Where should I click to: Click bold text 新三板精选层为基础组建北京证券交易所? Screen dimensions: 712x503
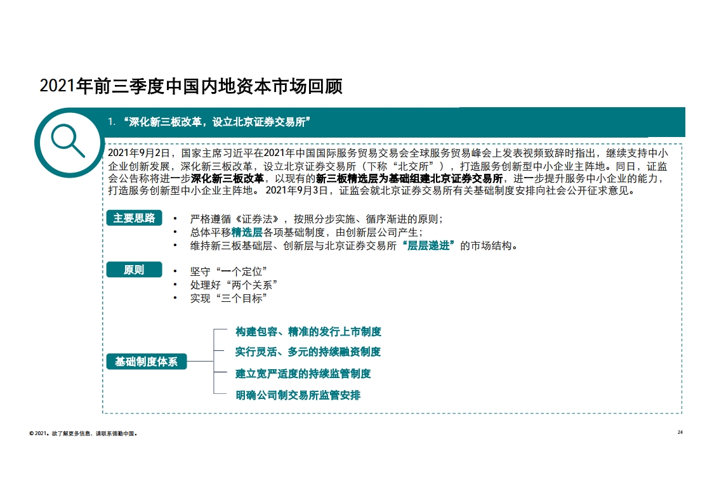pos(409,178)
